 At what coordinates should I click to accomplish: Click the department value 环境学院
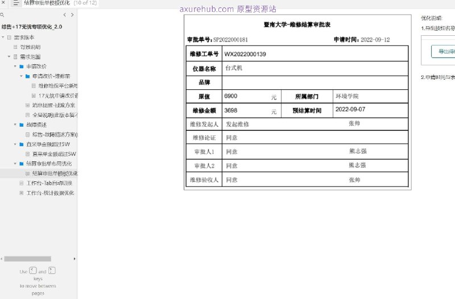[347, 96]
